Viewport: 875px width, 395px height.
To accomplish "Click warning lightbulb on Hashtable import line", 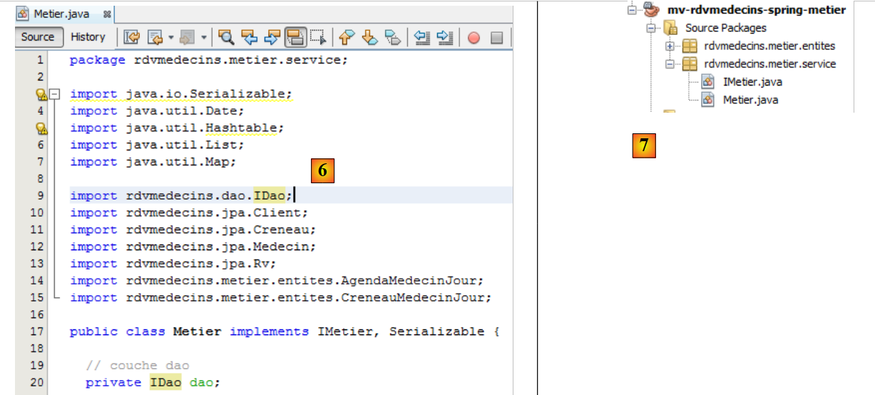I will click(x=41, y=128).
